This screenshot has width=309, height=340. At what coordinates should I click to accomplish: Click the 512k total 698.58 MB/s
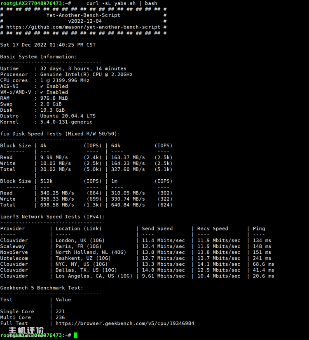[57, 205]
